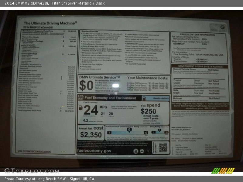Click SPARTANBURG, SC, USA assembly point
Viewport: 243px width, 182px height.
coord(210,55)
